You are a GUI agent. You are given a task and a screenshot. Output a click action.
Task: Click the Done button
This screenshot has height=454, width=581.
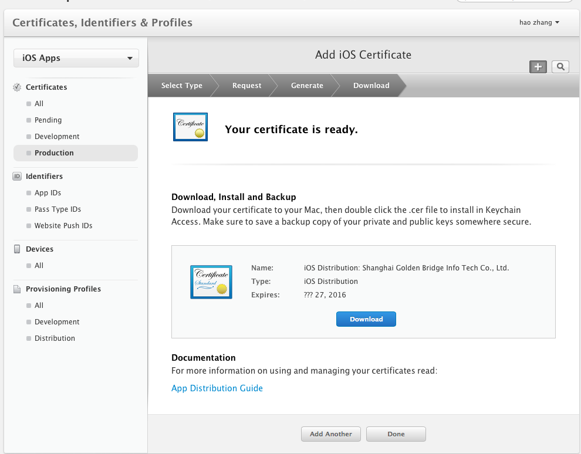(396, 434)
